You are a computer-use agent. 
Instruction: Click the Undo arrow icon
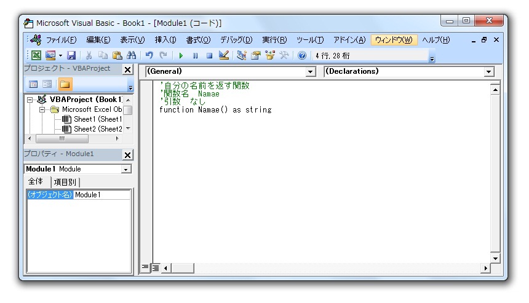coord(149,55)
